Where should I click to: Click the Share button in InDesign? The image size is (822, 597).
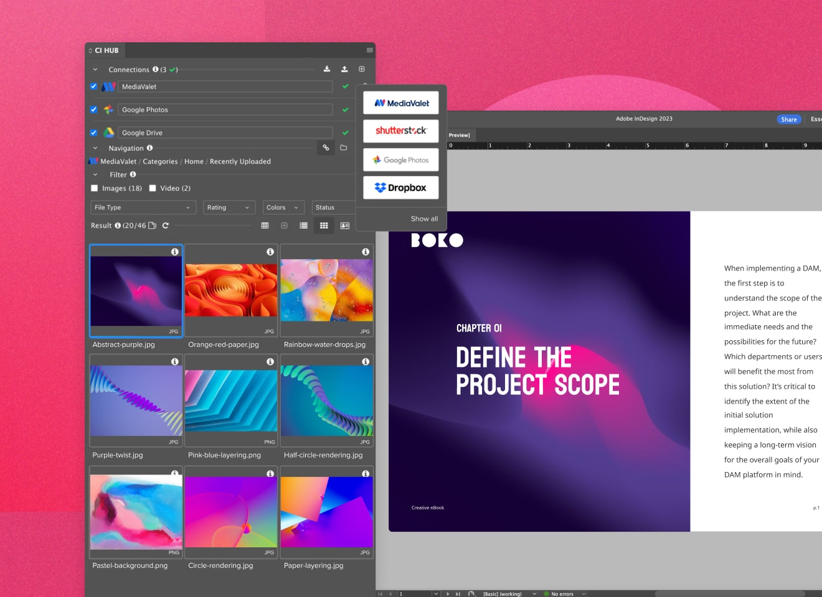point(789,119)
